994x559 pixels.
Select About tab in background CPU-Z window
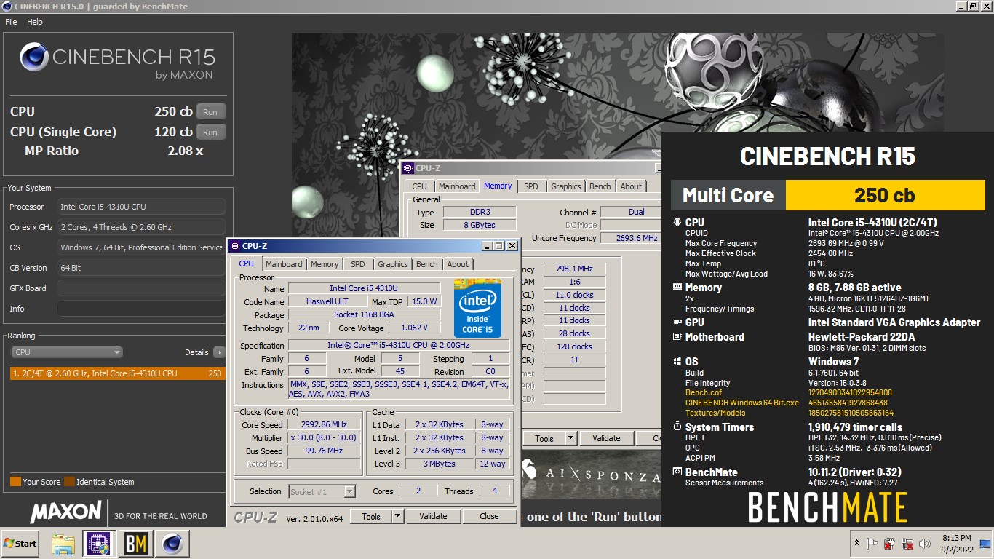tap(631, 186)
